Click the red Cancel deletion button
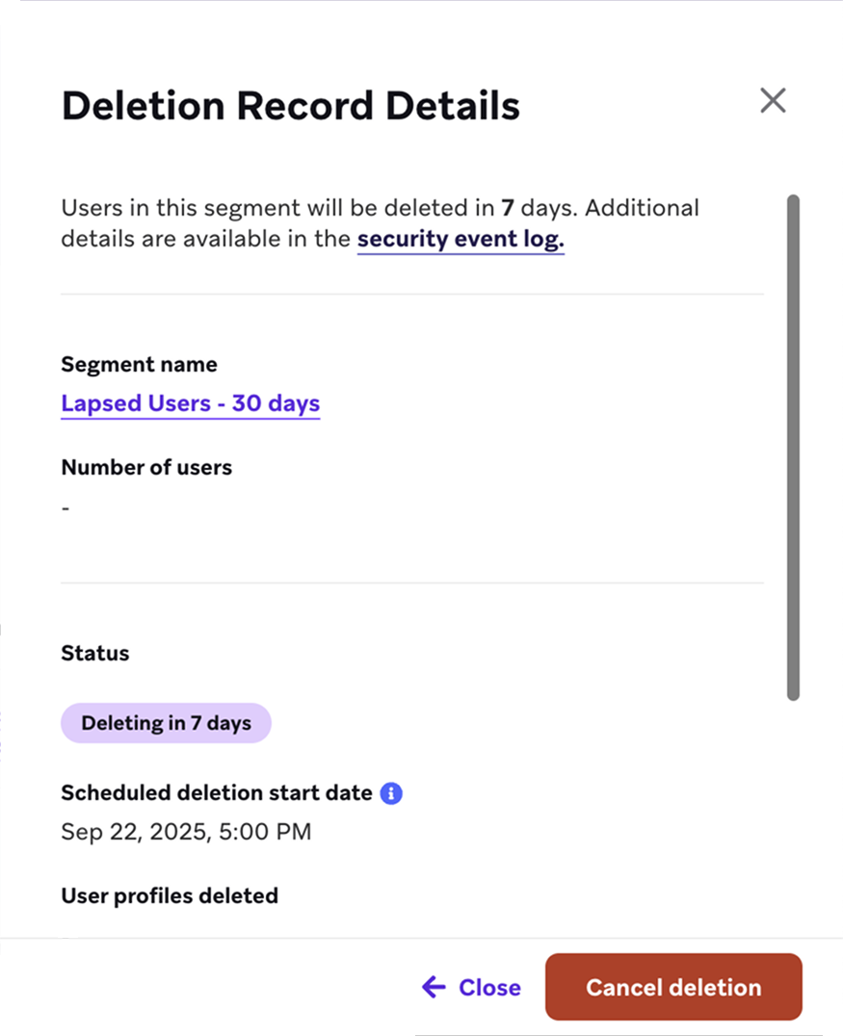Image resolution: width=843 pixels, height=1036 pixels. pos(673,987)
